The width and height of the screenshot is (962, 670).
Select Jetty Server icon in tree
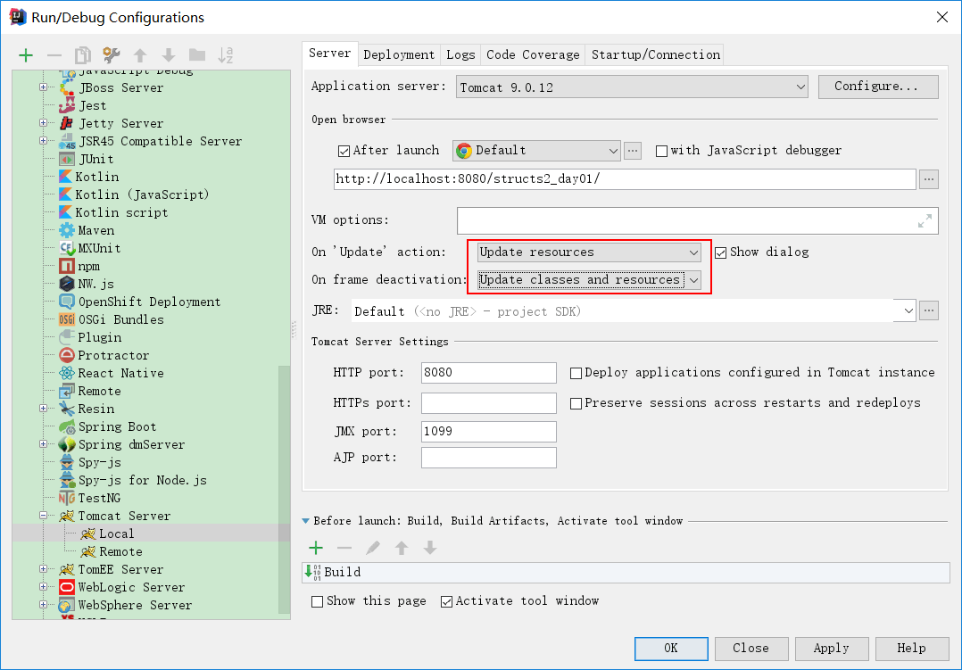67,123
